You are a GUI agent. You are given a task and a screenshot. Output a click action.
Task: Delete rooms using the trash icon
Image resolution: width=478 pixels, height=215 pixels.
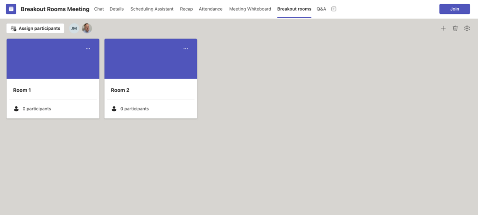pyautogui.click(x=455, y=28)
